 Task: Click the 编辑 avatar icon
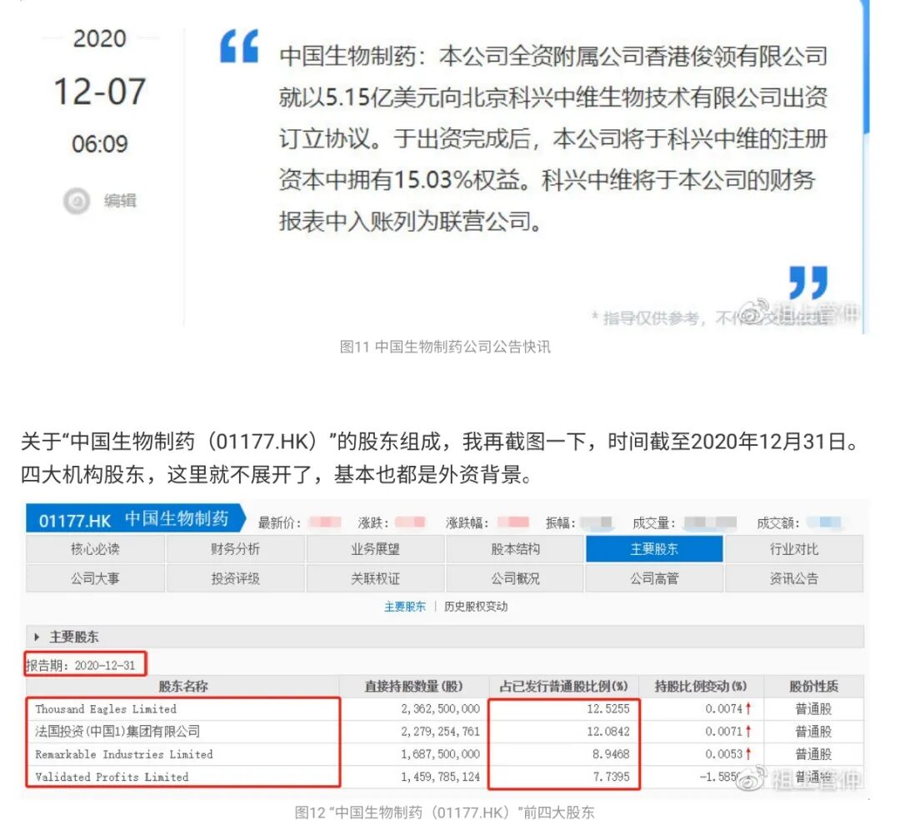pos(77,201)
